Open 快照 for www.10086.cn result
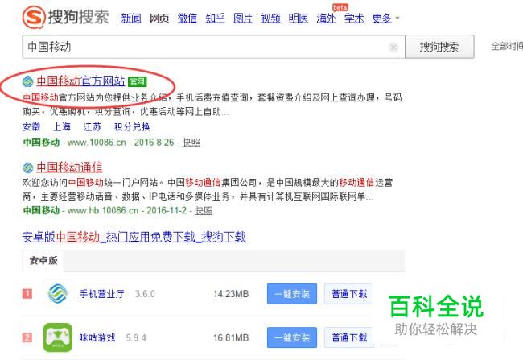This screenshot has width=523, height=364. [191, 143]
